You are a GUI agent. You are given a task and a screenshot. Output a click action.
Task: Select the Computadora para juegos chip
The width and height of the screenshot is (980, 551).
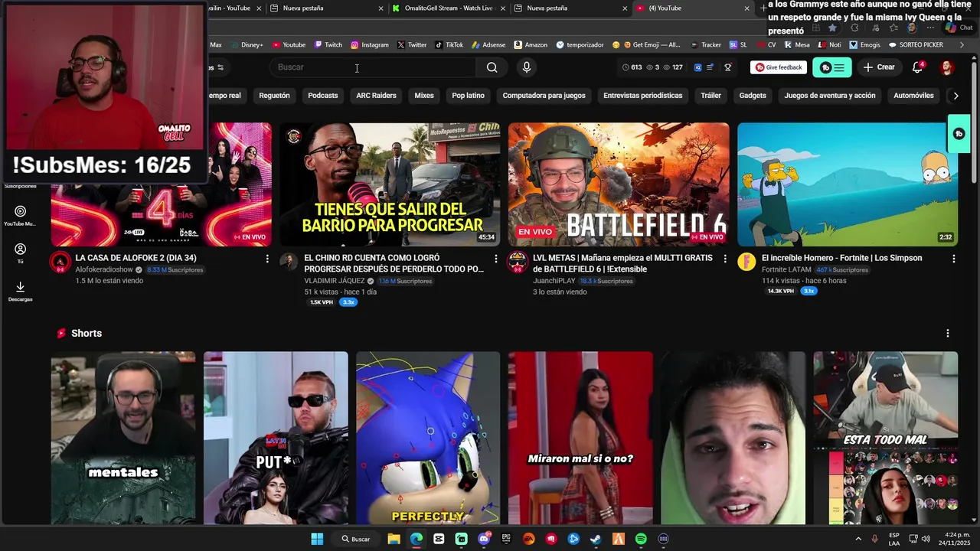pos(544,96)
